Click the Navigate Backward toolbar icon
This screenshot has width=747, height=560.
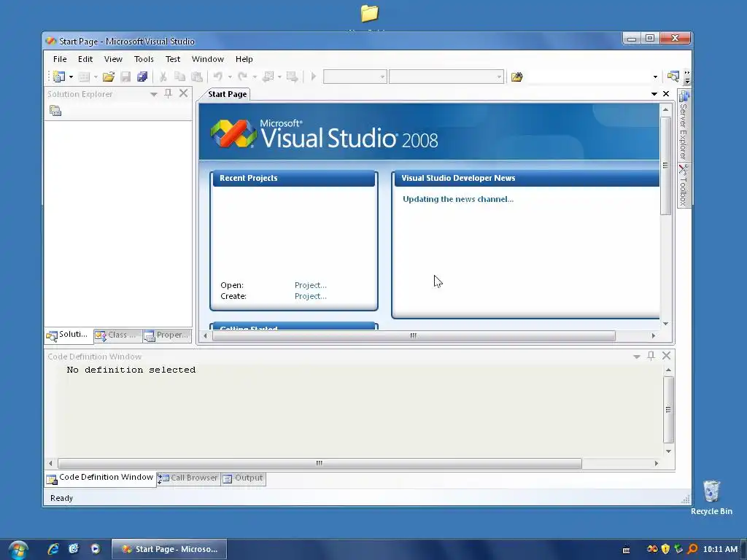tap(268, 76)
